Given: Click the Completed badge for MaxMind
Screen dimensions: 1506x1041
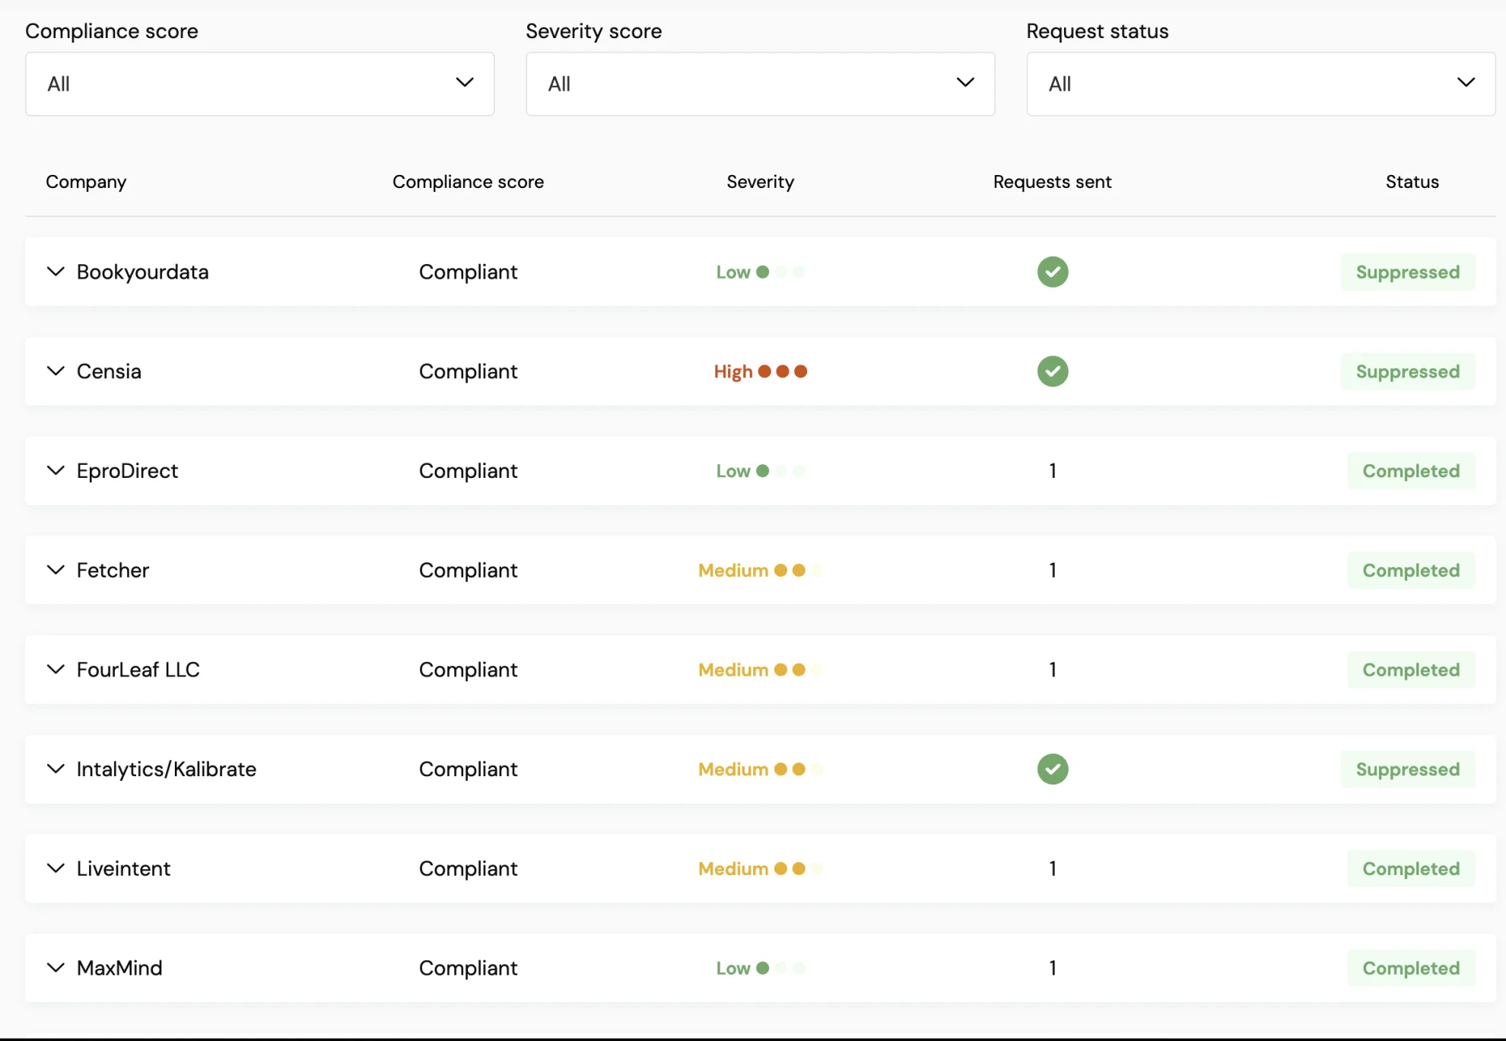Looking at the screenshot, I should 1411,968.
